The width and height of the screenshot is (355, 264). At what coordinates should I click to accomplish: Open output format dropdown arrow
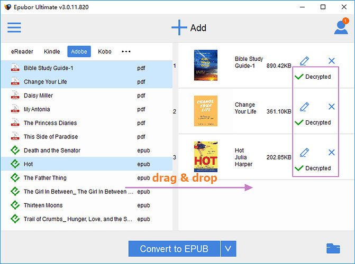(229, 249)
